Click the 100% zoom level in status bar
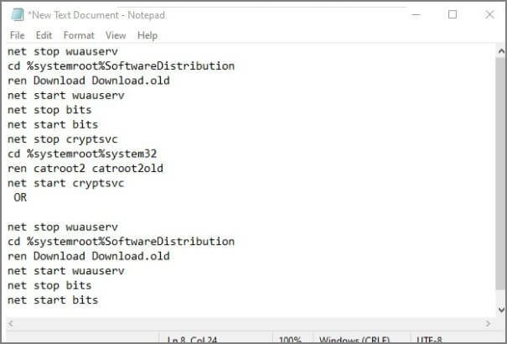Viewport: 507px width, 344px height. pyautogui.click(x=289, y=339)
